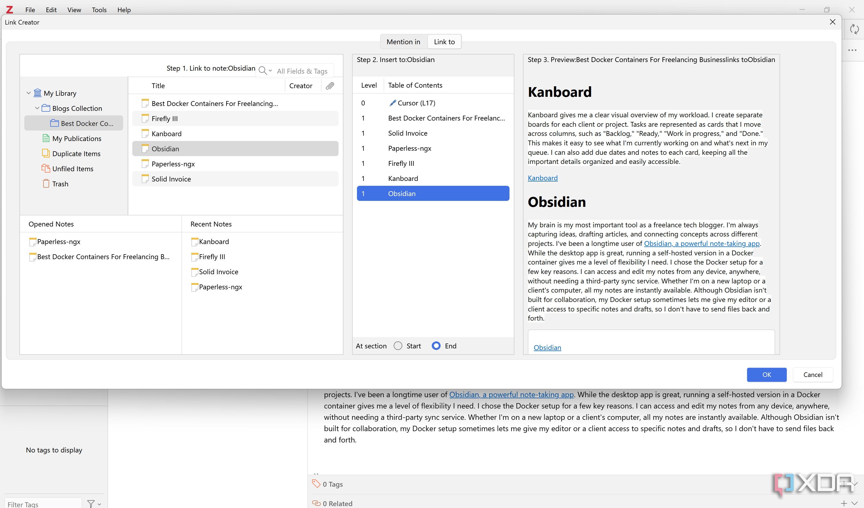Click the attachment paperclip column icon
Image resolution: width=864 pixels, height=508 pixels.
330,85
